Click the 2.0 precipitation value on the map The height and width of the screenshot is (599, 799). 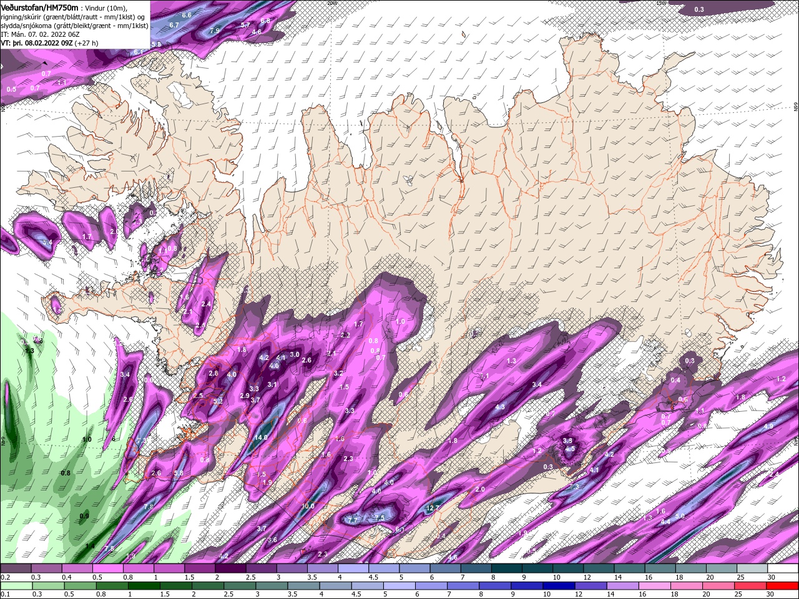click(480, 490)
